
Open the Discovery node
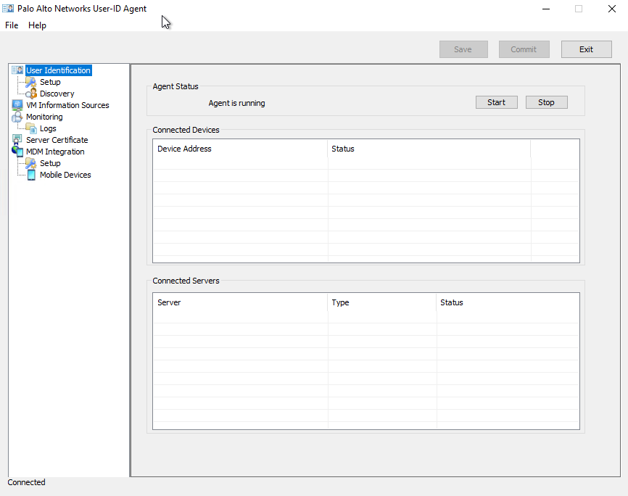(57, 94)
